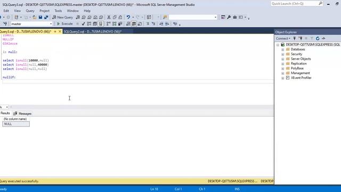Toggle Results to File icon

pyautogui.click(x=140, y=23)
